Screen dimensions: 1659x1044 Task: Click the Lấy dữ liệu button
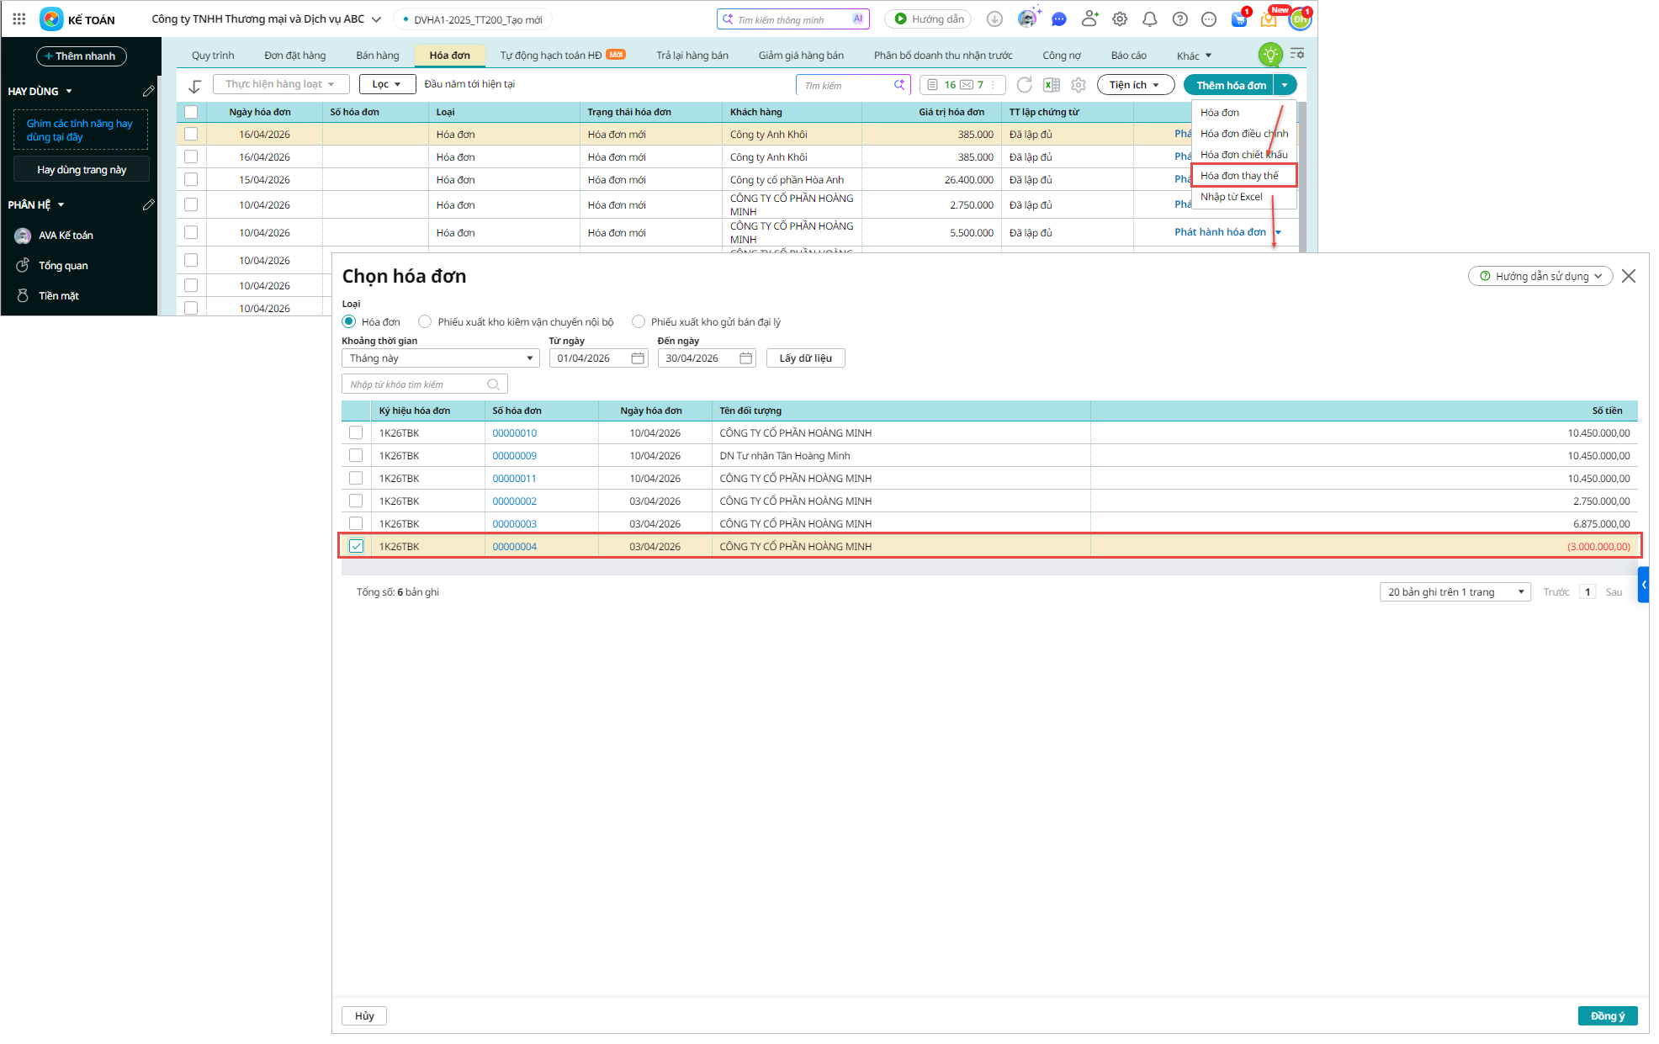coord(805,358)
